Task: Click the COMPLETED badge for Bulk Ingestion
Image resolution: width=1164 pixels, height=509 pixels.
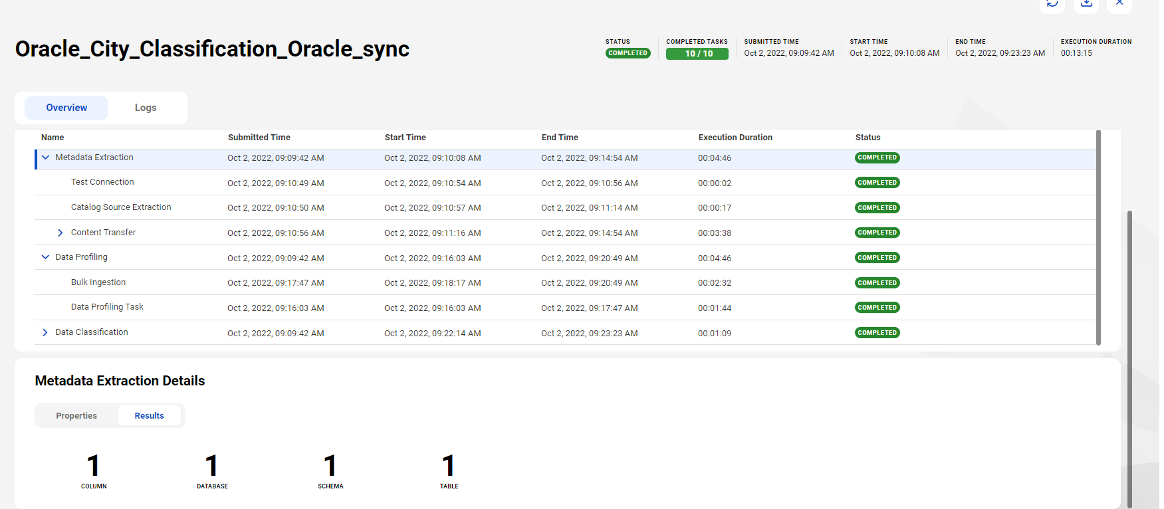Action: tap(877, 283)
